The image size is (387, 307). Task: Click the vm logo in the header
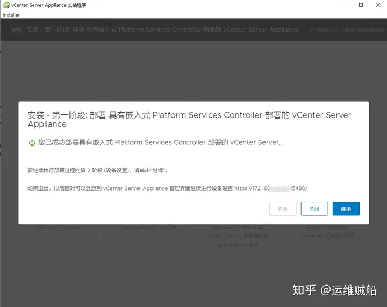16,30
